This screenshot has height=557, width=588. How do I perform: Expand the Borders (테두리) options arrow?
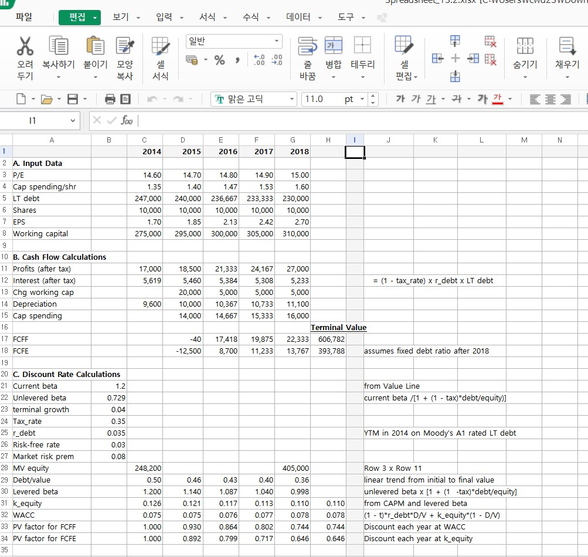point(362,77)
